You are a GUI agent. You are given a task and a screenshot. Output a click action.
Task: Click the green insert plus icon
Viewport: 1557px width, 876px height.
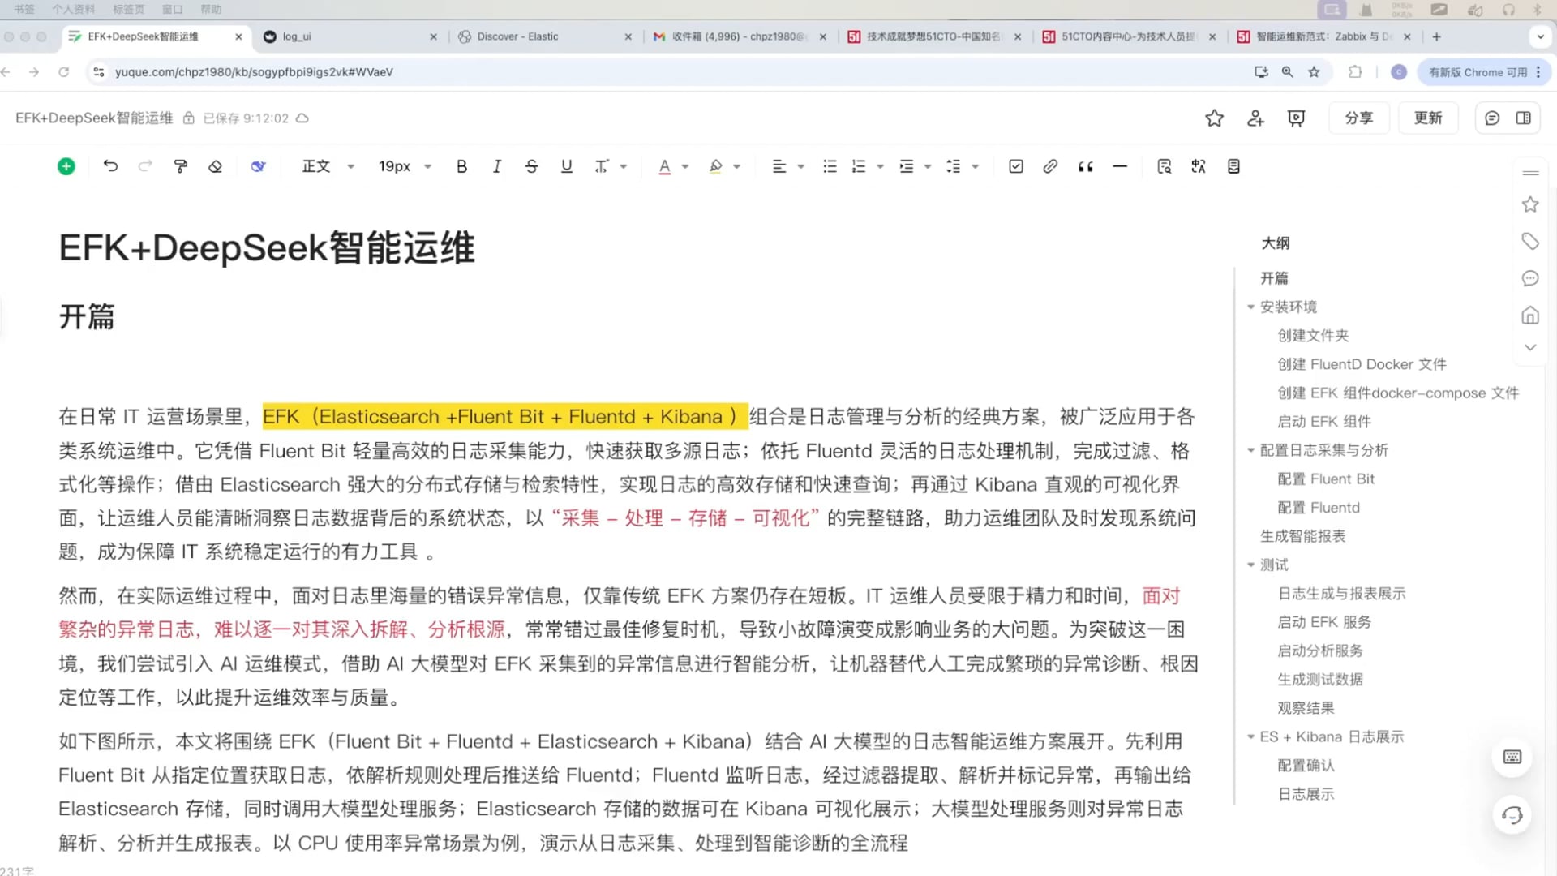(66, 166)
